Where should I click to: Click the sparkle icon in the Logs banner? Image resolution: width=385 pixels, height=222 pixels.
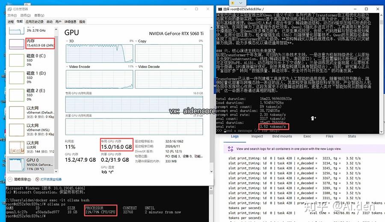click(x=230, y=149)
